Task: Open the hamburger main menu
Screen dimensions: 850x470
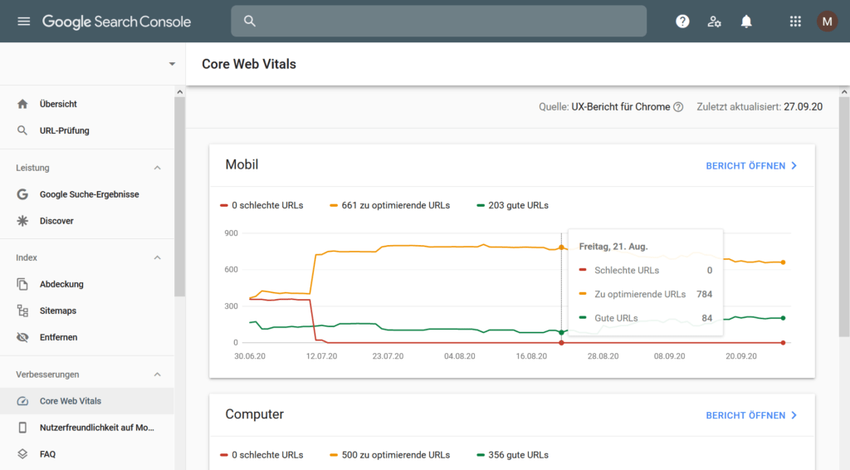Action: [23, 21]
